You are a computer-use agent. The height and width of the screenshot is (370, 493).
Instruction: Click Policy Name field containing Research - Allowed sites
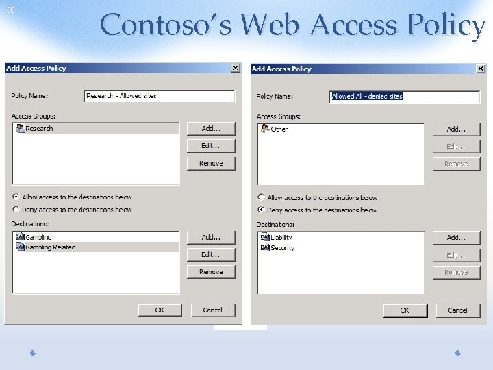click(160, 97)
